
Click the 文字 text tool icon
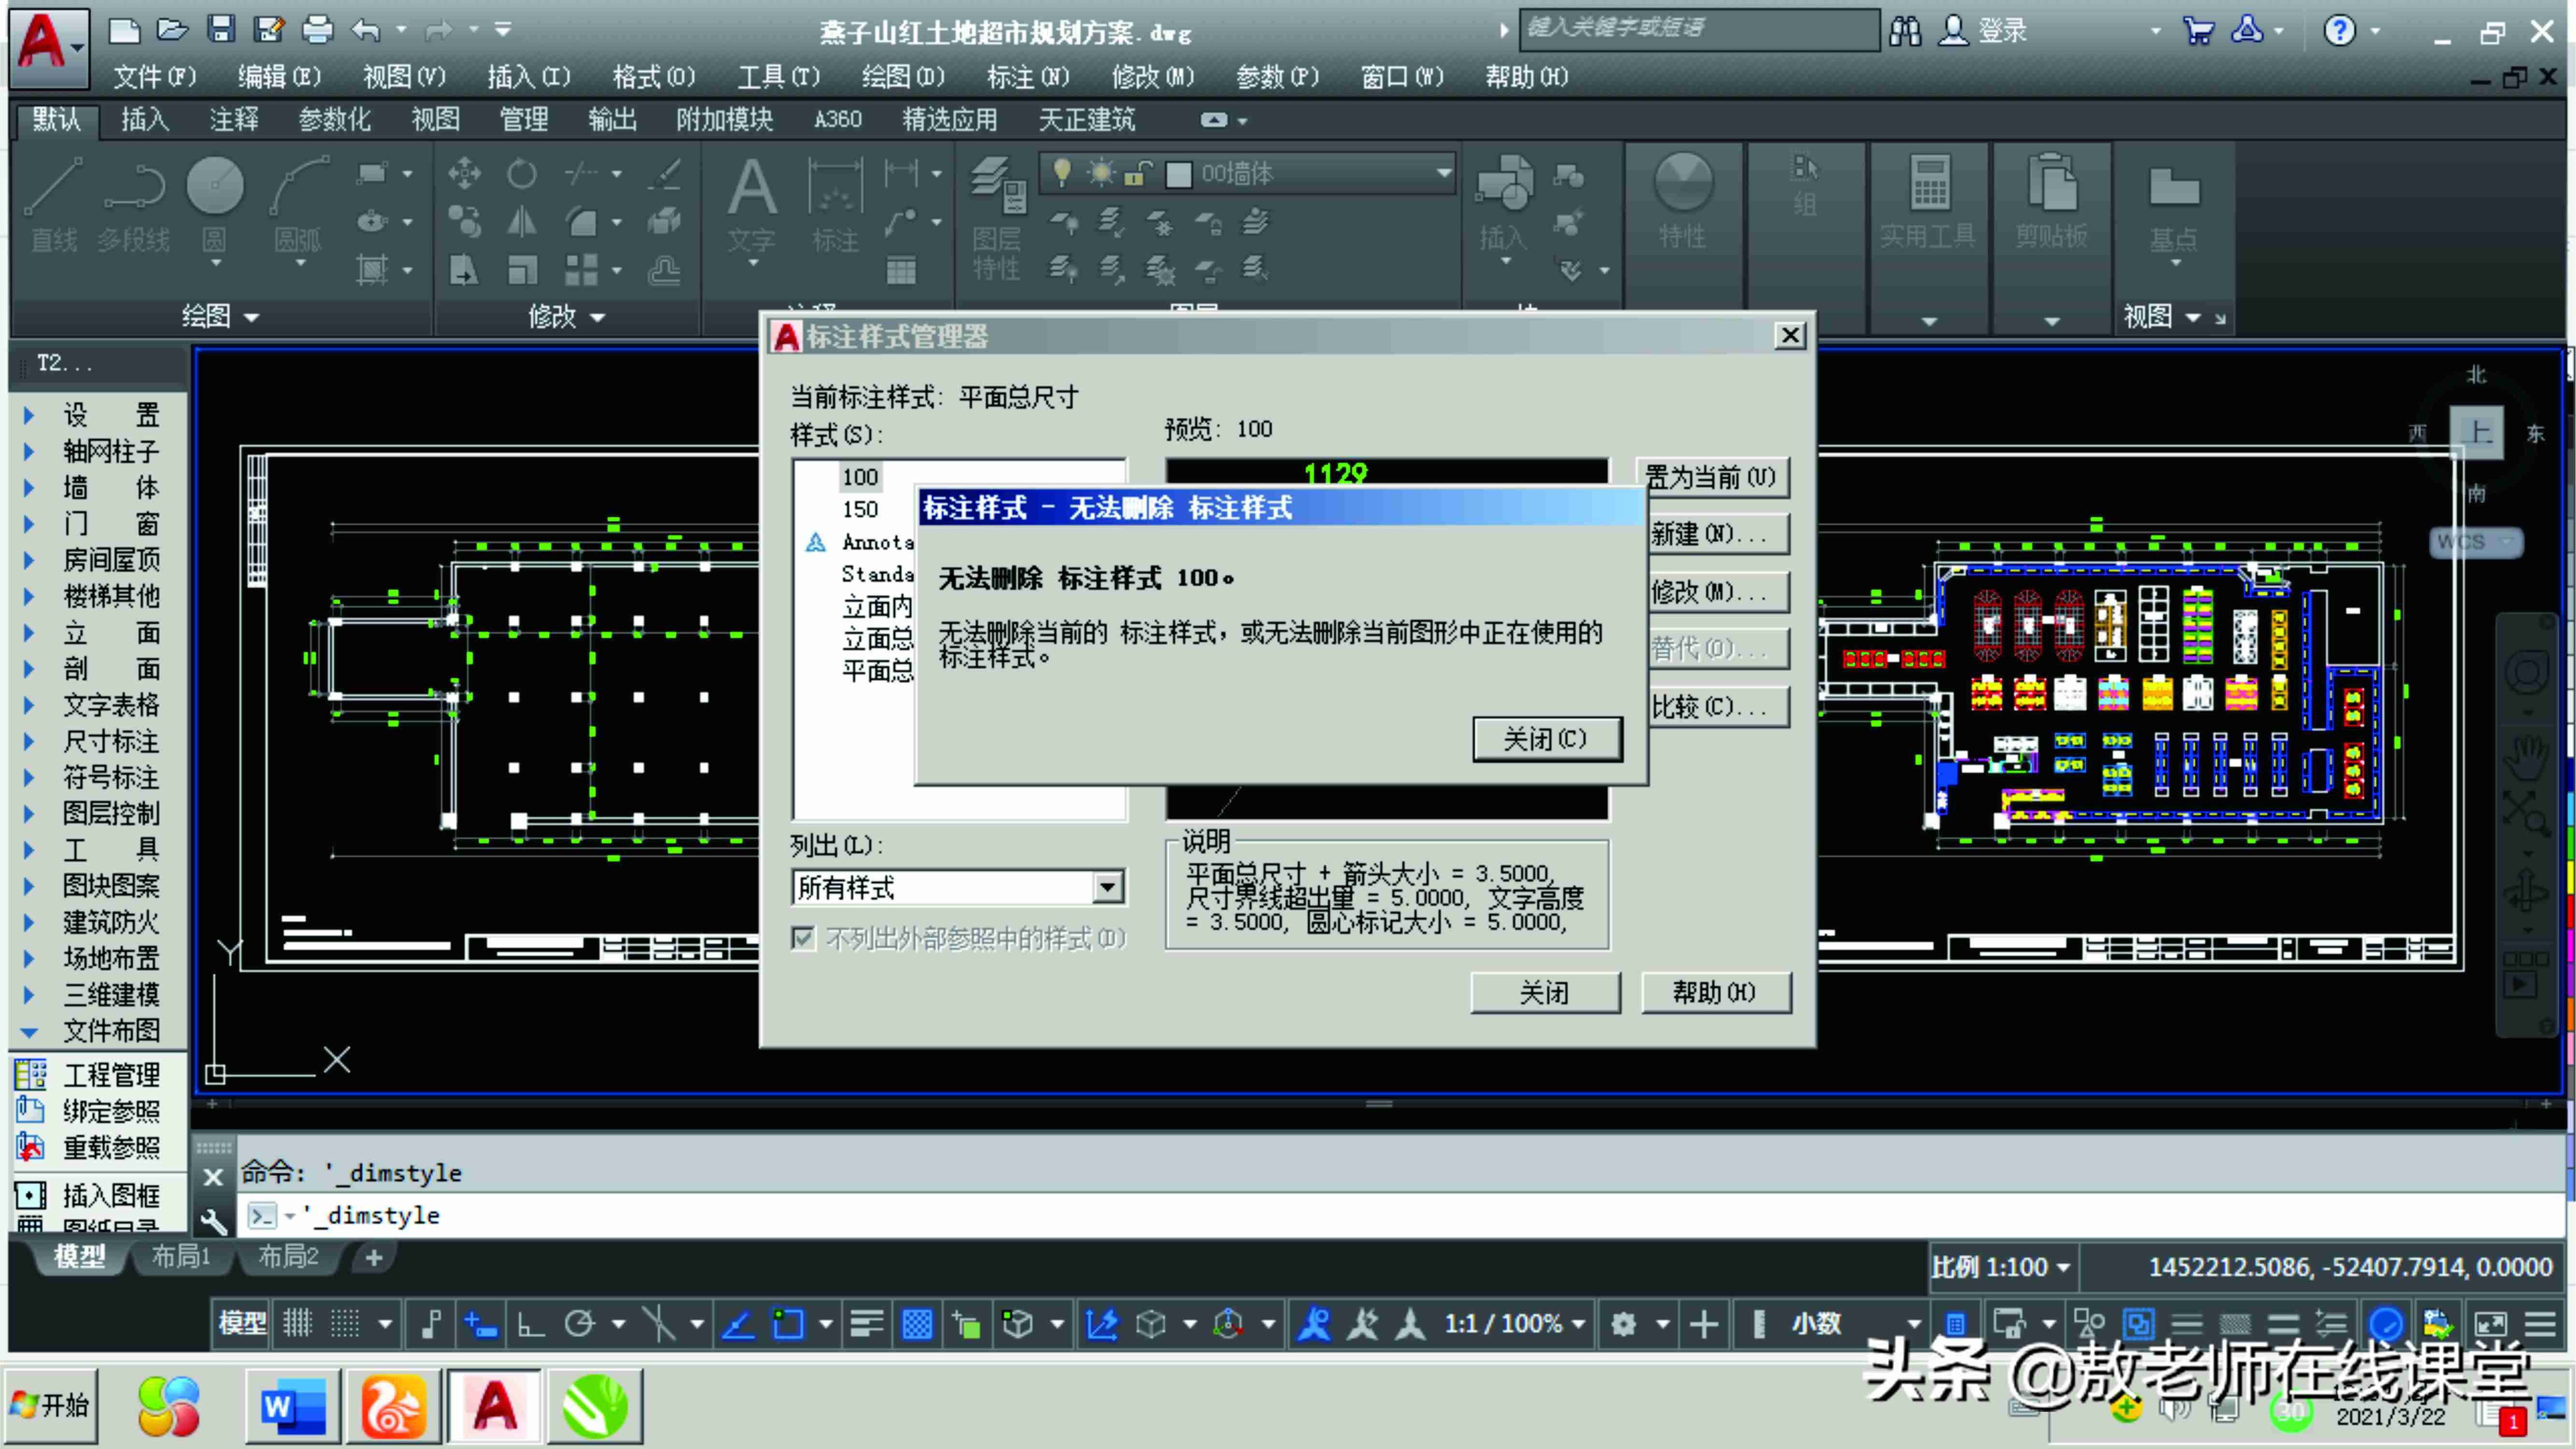click(752, 206)
